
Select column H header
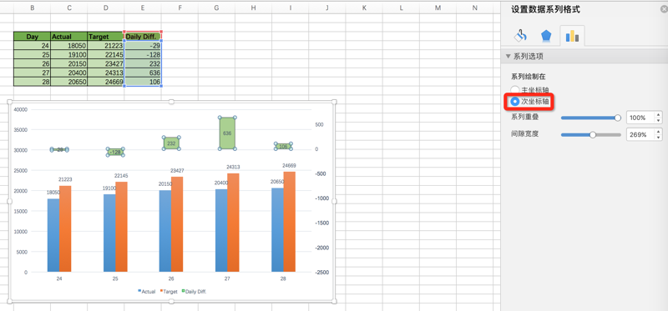tap(254, 8)
